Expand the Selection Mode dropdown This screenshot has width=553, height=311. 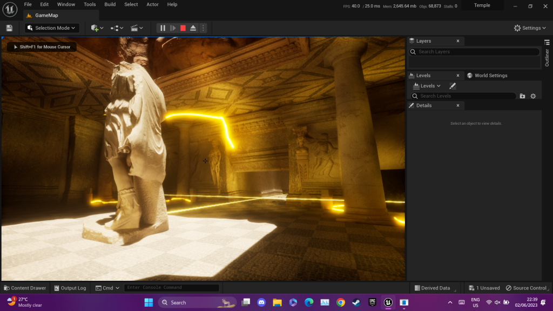(52, 28)
